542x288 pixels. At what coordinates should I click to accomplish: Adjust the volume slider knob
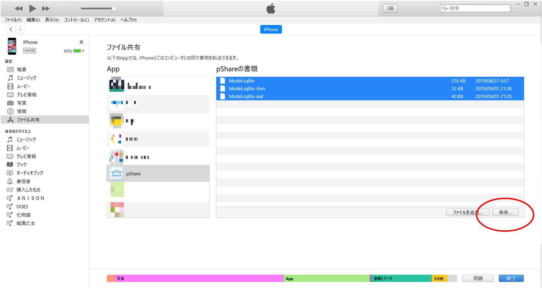point(114,8)
